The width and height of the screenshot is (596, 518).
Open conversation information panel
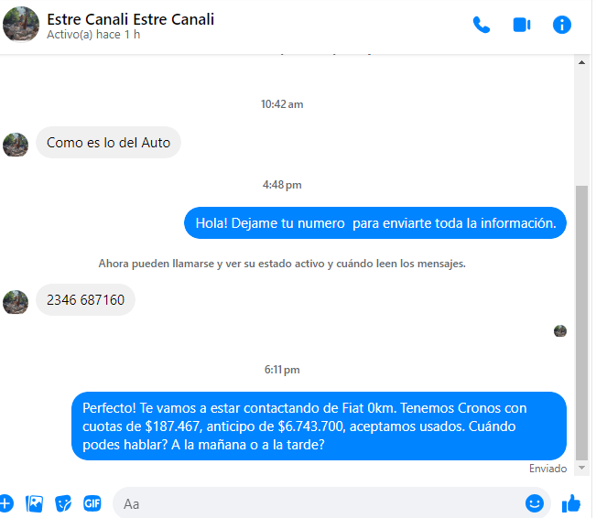point(562,25)
